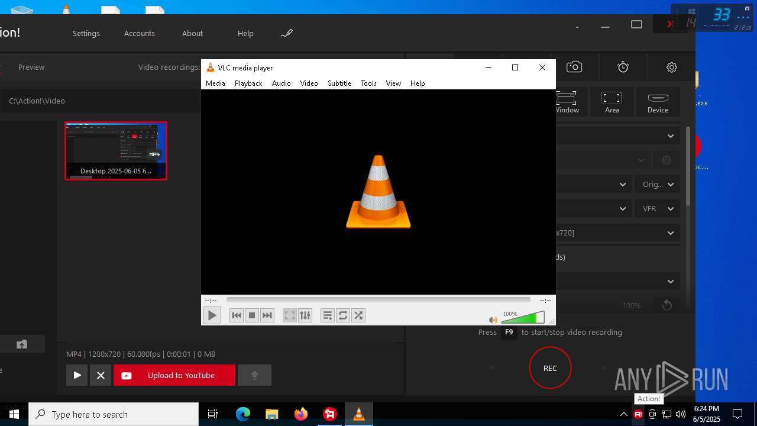The image size is (757, 426).
Task: Open VLC Video menu
Action: pyautogui.click(x=309, y=83)
